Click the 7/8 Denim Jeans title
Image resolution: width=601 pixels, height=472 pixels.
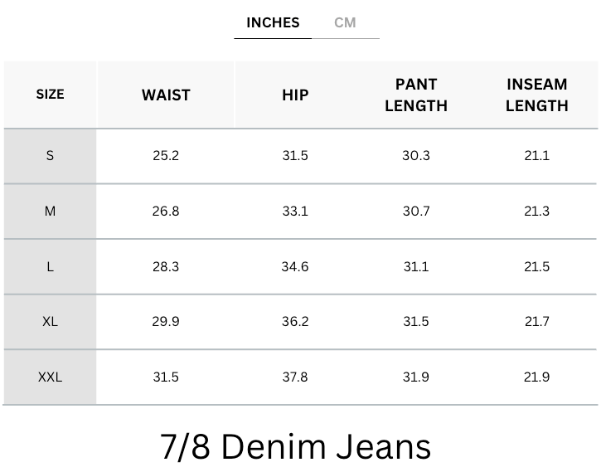tap(295, 446)
